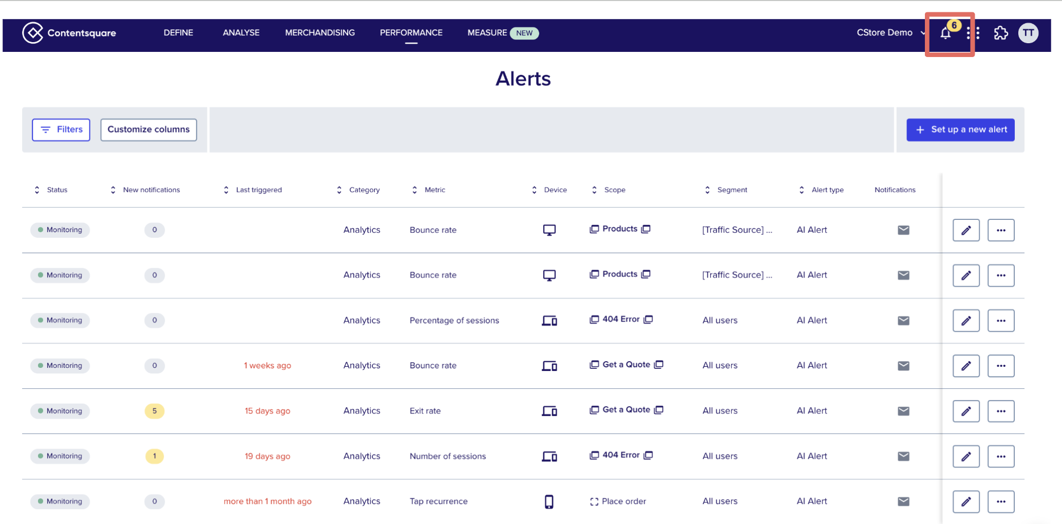Click Set up a new alert
The width and height of the screenshot is (1062, 524).
[x=960, y=129]
